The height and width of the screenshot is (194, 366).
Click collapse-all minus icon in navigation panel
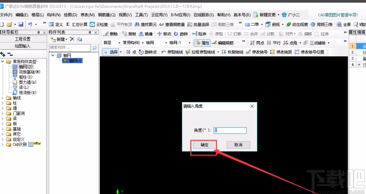(10, 54)
